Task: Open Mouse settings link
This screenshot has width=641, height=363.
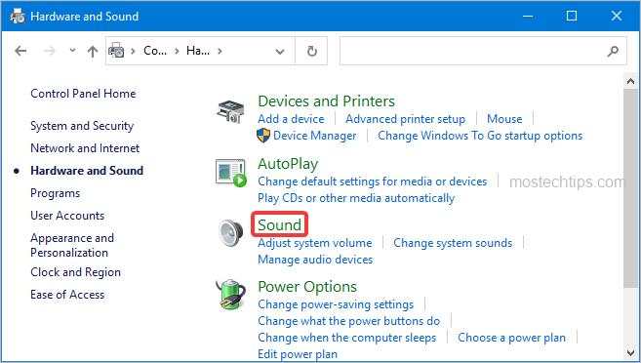Action: pos(504,119)
